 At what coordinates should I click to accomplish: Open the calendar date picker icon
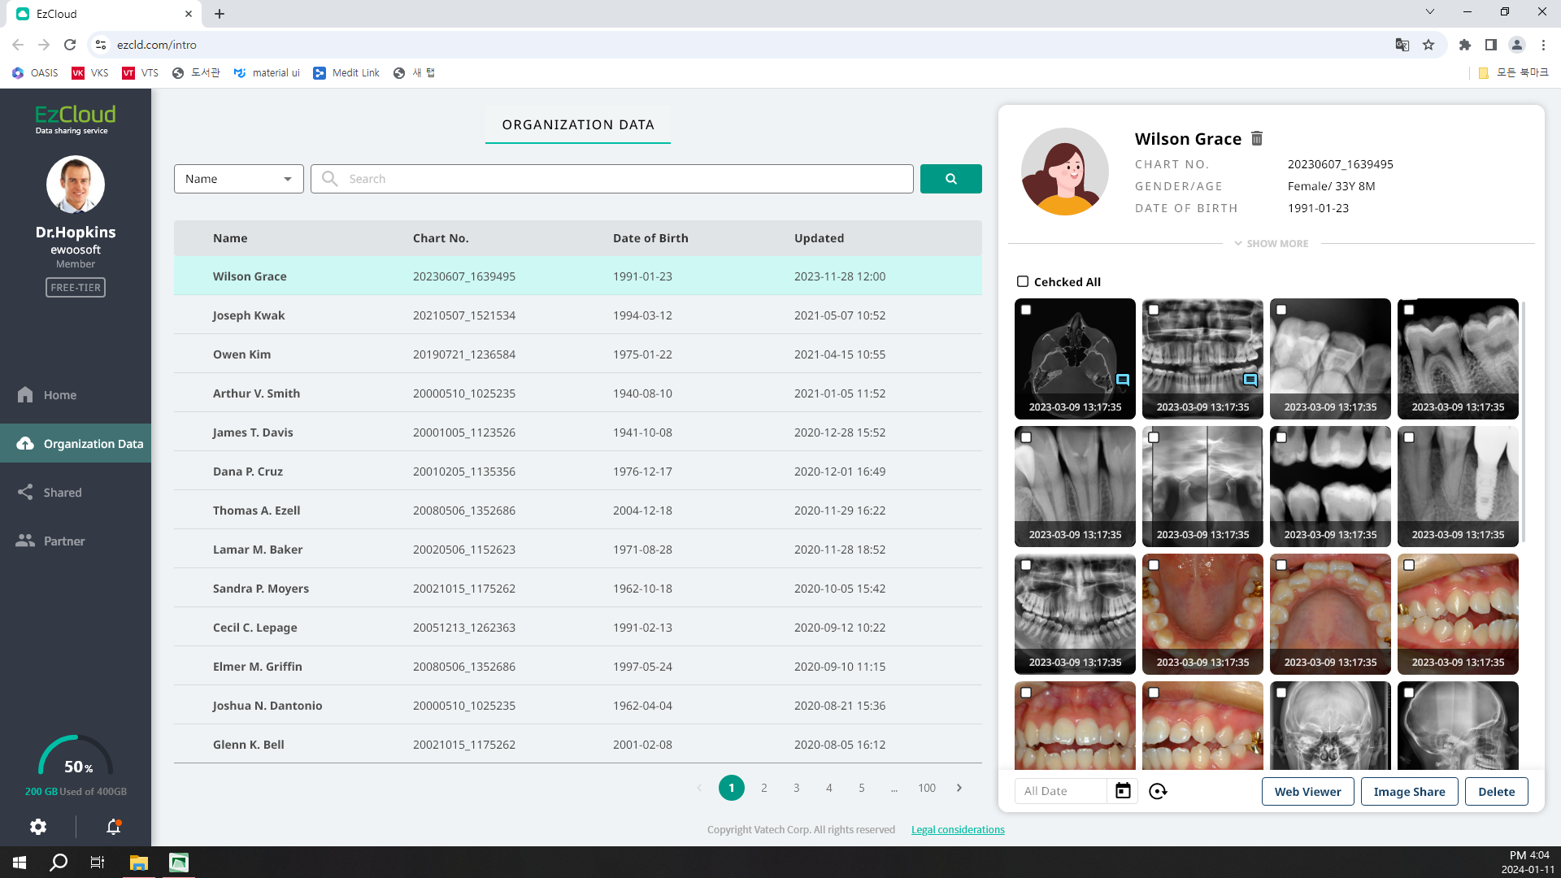pyautogui.click(x=1123, y=791)
